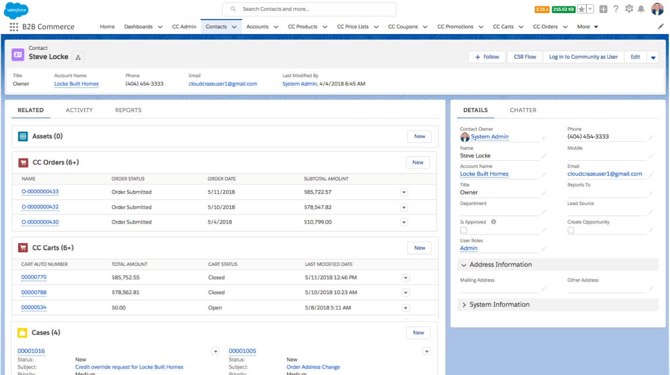Open cart 00000534 link
The image size is (670, 375).
point(34,308)
